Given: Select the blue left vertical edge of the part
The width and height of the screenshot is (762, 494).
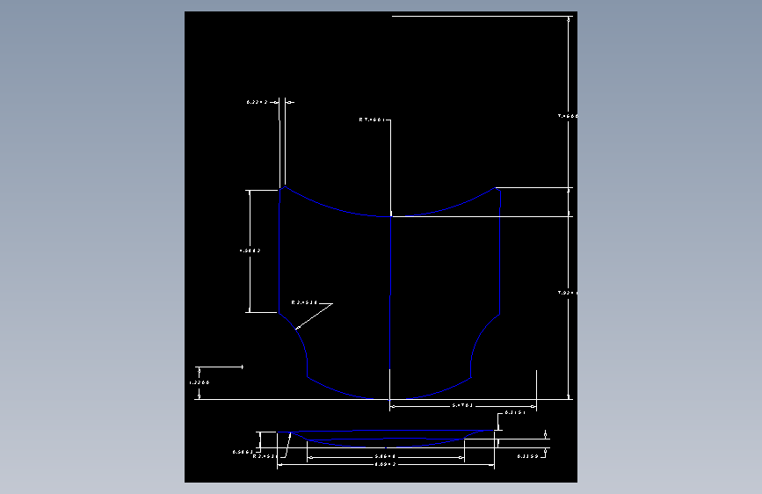Looking at the screenshot, I should click(x=279, y=251).
